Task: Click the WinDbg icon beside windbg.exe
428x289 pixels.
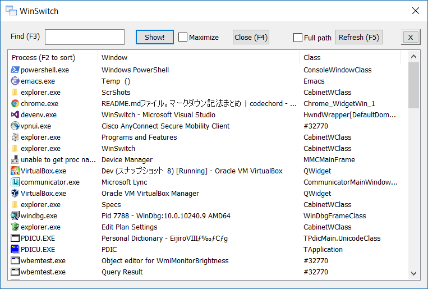Action: [x=15, y=215]
